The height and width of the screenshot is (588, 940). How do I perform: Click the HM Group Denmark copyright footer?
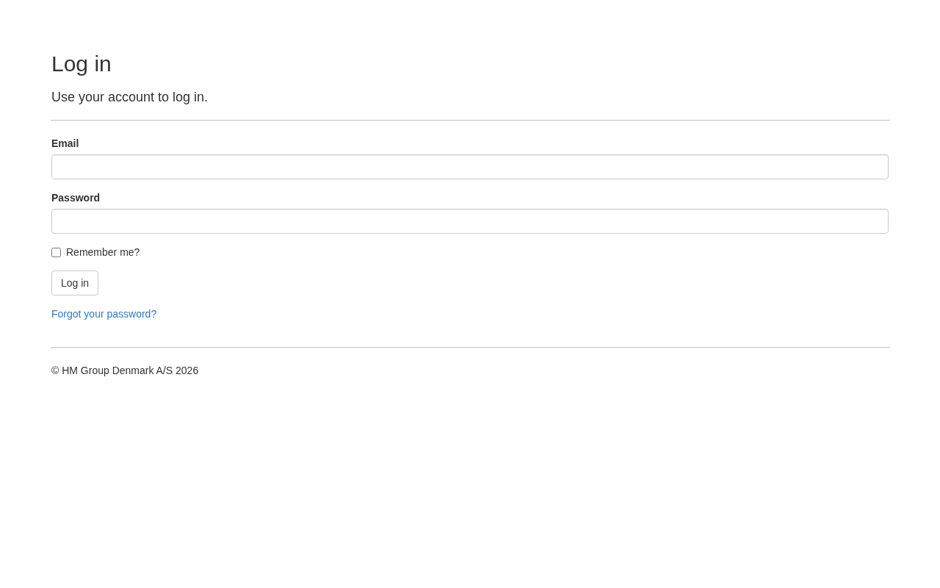[x=125, y=370]
